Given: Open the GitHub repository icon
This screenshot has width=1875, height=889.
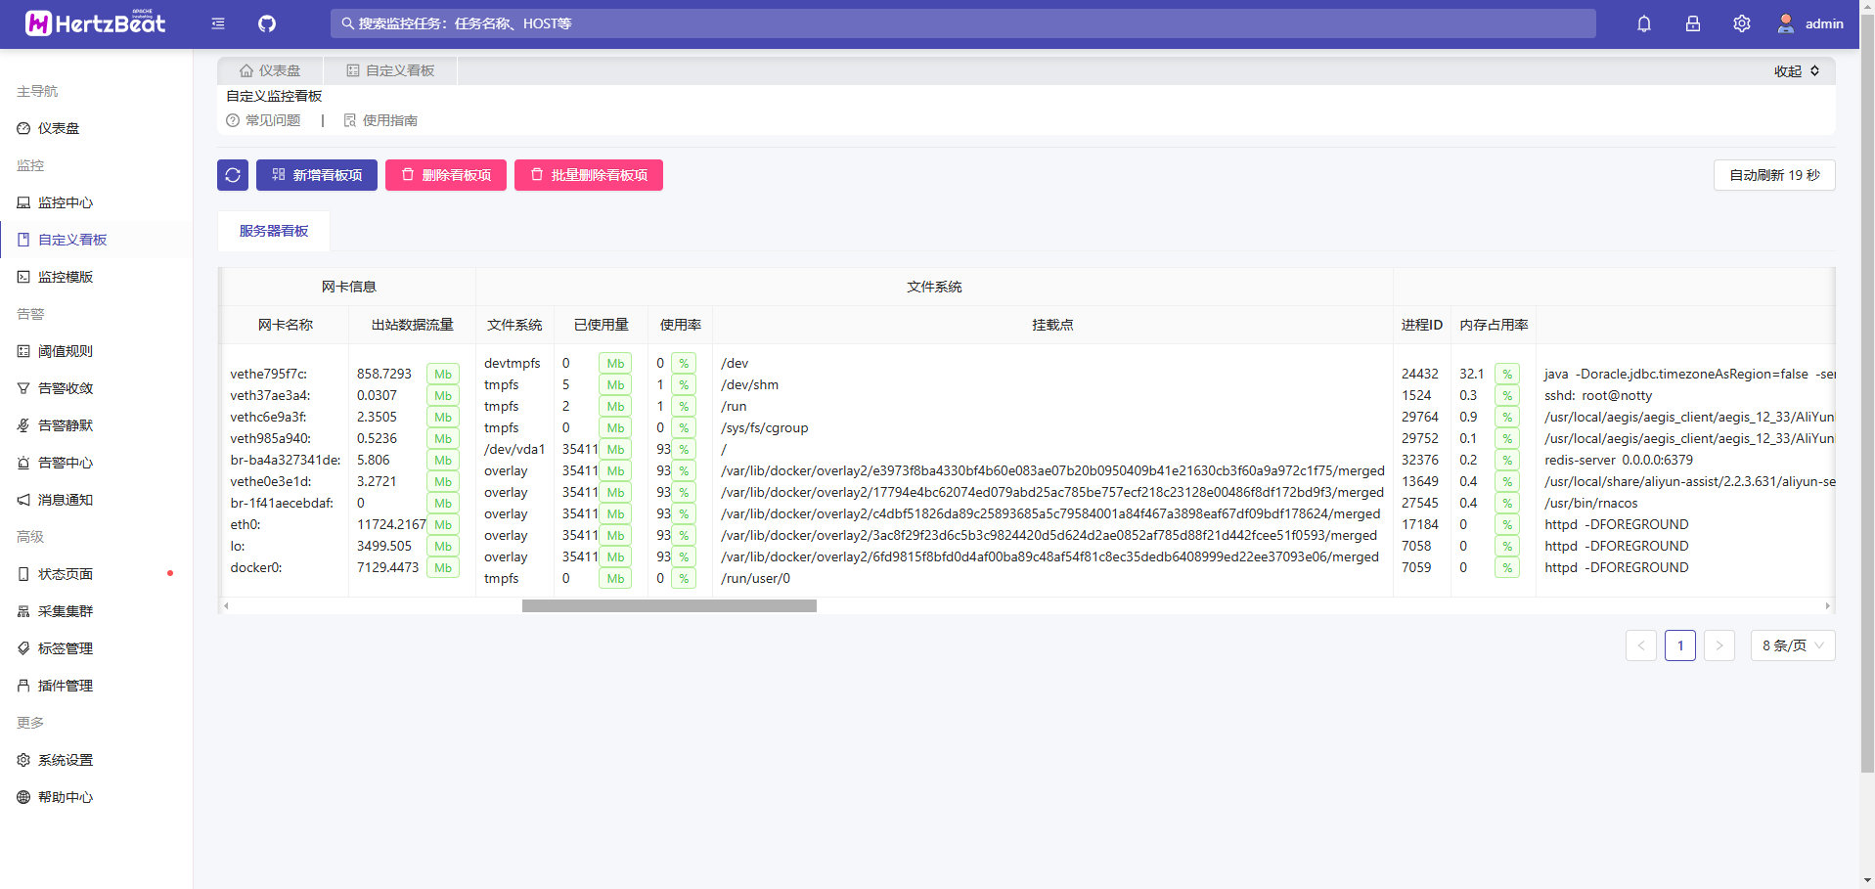Looking at the screenshot, I should (x=267, y=23).
